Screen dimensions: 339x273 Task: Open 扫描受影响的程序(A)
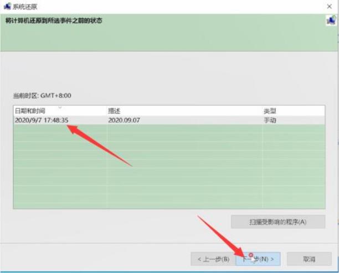pyautogui.click(x=278, y=222)
